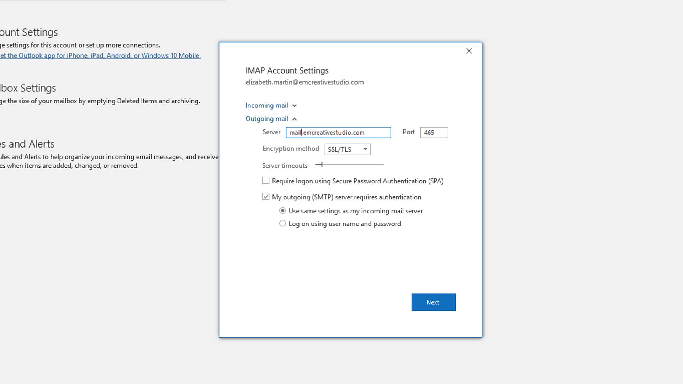The width and height of the screenshot is (683, 384).
Task: Expand the Incoming mail section
Action: [271, 106]
